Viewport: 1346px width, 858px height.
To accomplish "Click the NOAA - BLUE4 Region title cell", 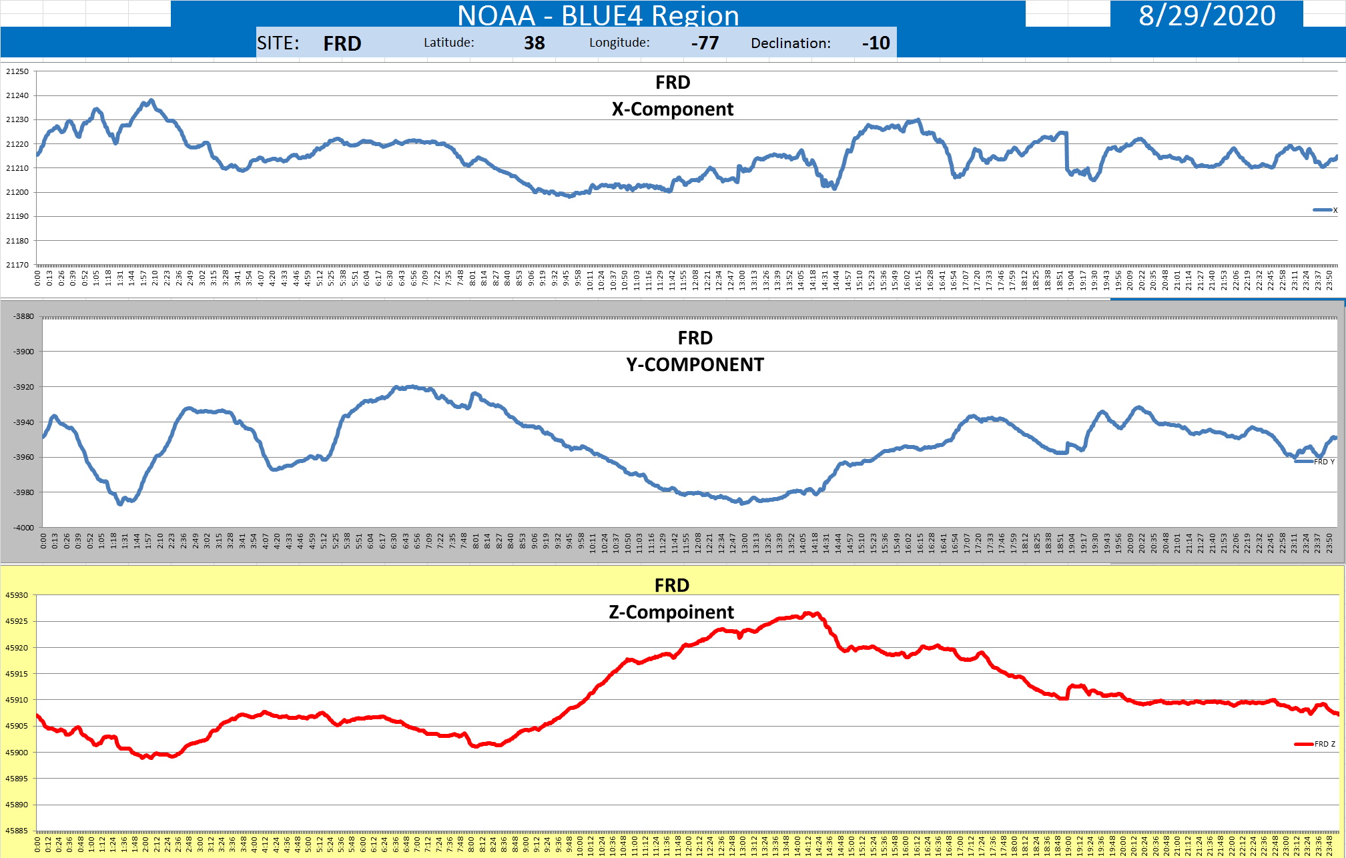I will (598, 15).
